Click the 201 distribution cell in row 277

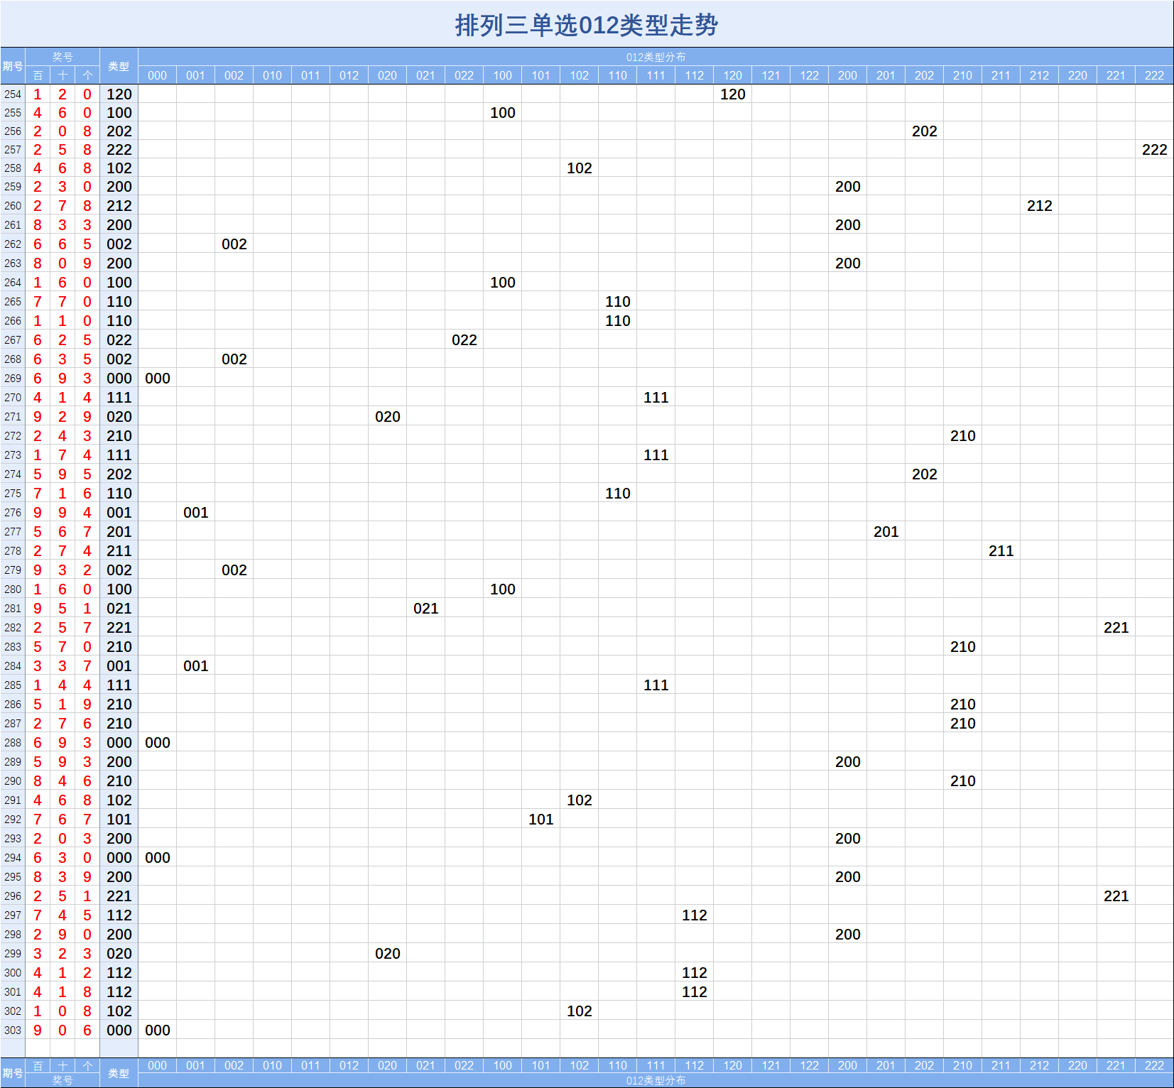(886, 531)
